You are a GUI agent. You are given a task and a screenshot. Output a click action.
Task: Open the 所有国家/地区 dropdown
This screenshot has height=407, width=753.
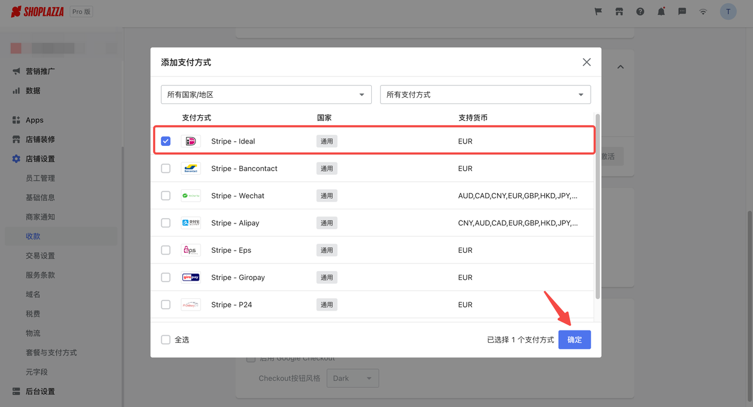[266, 94]
